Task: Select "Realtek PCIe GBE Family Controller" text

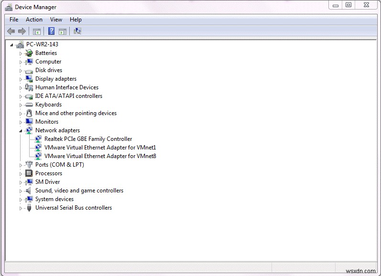Action: tap(88, 139)
